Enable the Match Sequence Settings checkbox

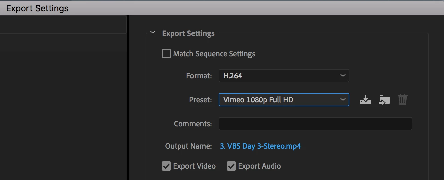(166, 54)
